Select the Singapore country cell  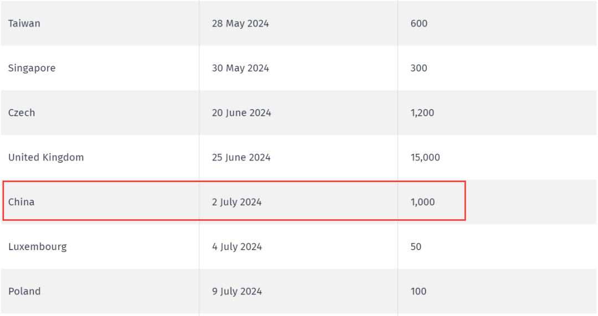click(x=100, y=68)
